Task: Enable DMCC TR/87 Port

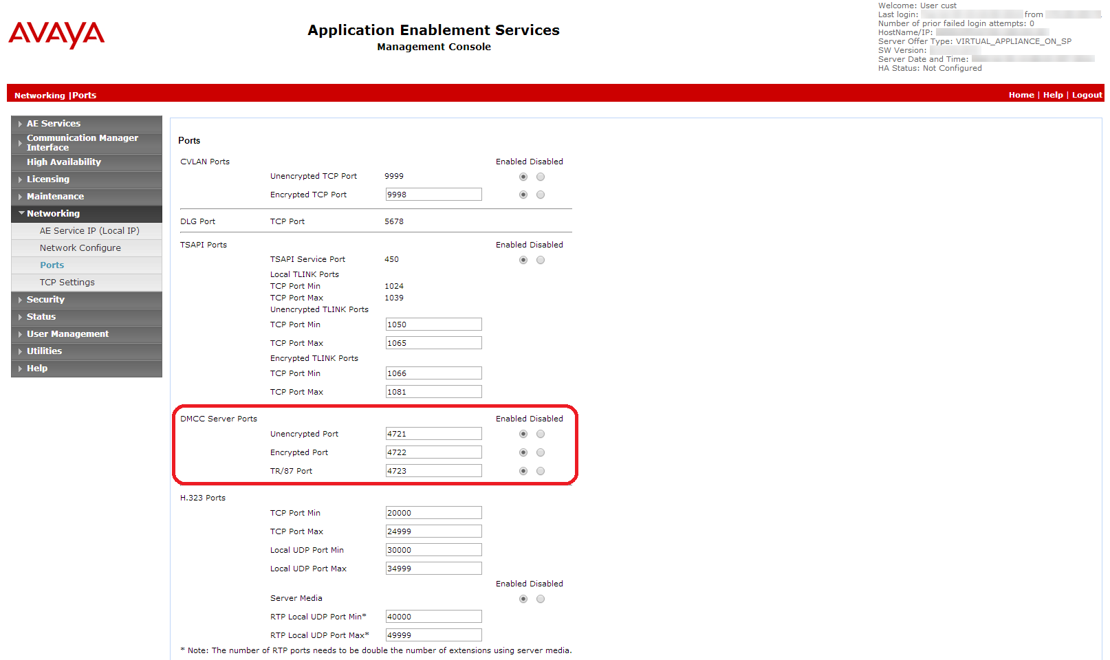Action: (523, 471)
